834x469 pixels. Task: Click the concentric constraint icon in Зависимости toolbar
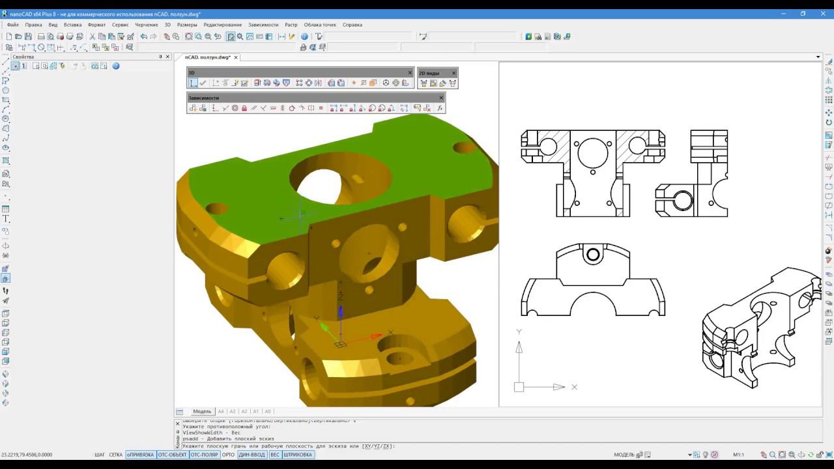click(235, 108)
